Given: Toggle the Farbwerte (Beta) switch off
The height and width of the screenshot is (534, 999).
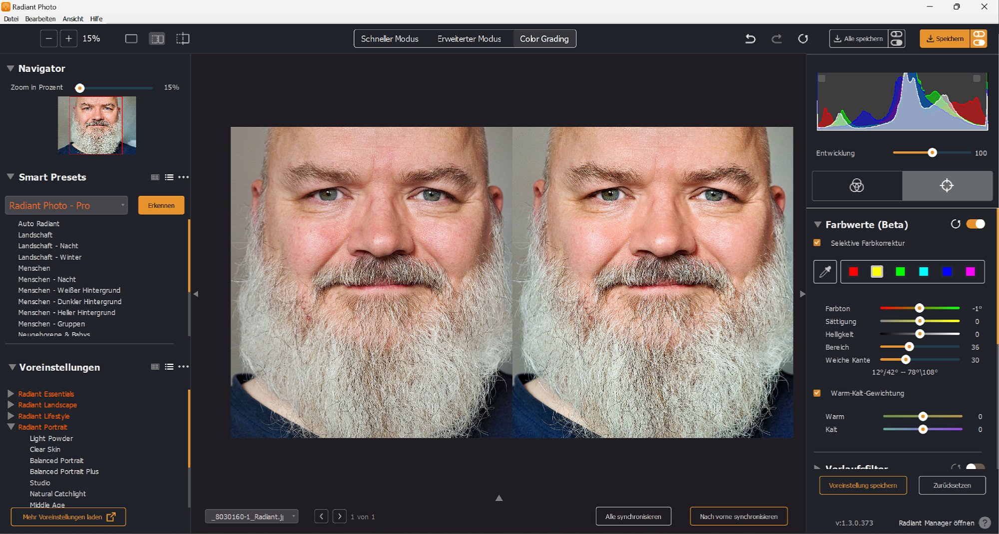Looking at the screenshot, I should tap(976, 224).
